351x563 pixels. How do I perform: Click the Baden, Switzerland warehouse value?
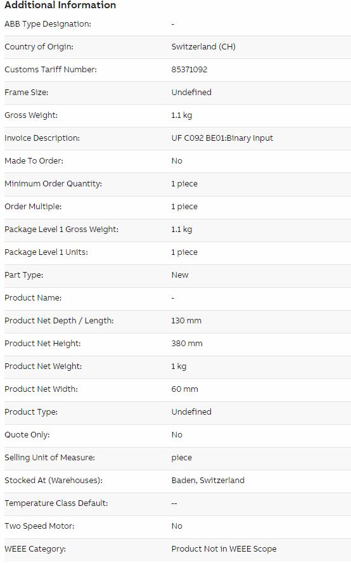click(208, 481)
